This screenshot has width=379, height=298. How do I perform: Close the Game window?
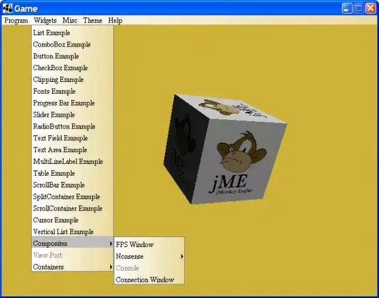coord(370,9)
